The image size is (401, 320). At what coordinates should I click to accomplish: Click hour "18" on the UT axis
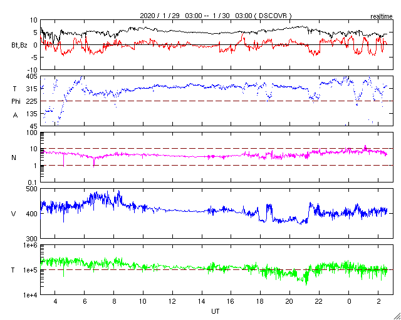click(261, 302)
